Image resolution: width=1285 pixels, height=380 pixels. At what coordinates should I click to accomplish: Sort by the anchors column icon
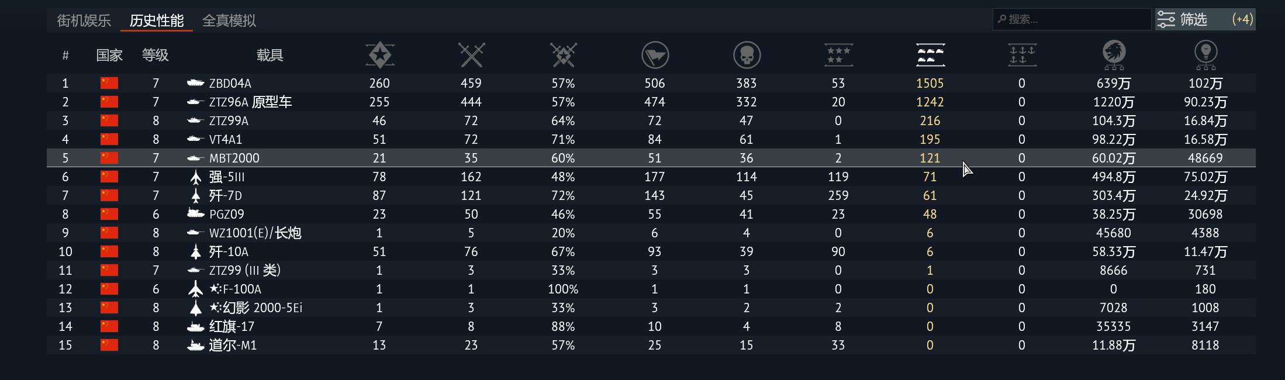[x=1021, y=55]
